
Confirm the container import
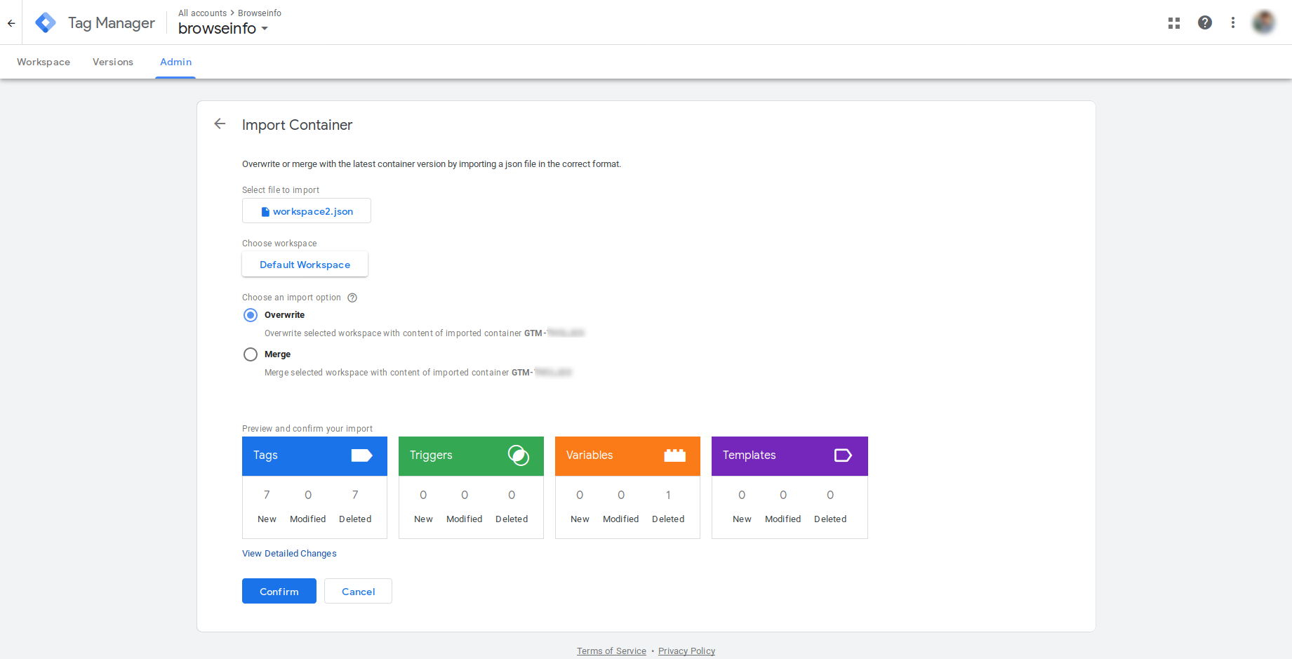point(279,591)
